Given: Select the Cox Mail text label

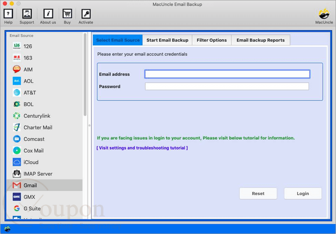Looking at the screenshot, I should pyautogui.click(x=34, y=150).
